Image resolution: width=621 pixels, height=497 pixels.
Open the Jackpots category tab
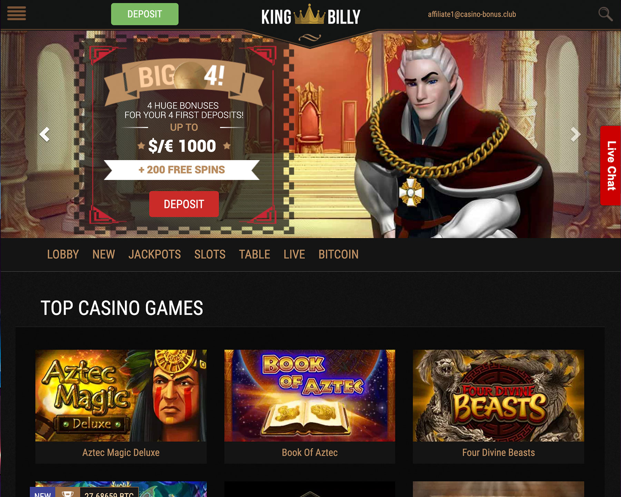pos(155,254)
